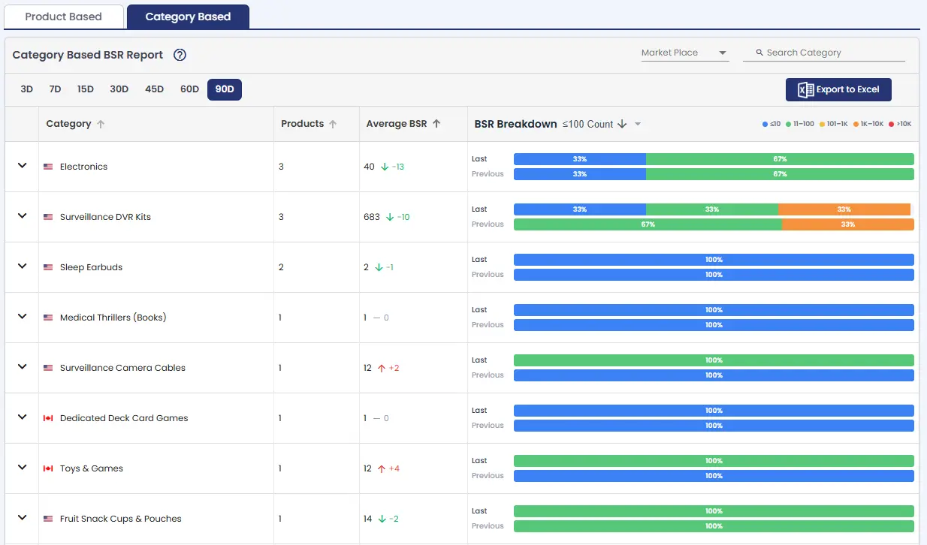Image resolution: width=927 pixels, height=545 pixels.
Task: Open the Category Based BSR Report help icon
Action: point(180,55)
